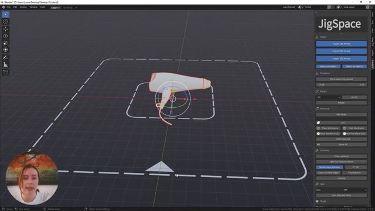375x211 pixels.
Task: Click Import OBJ format button
Action: click(341, 44)
